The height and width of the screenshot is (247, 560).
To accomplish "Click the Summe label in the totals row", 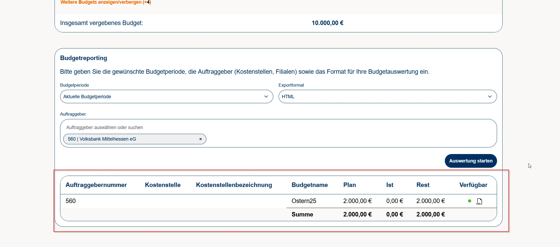I will (x=302, y=214).
